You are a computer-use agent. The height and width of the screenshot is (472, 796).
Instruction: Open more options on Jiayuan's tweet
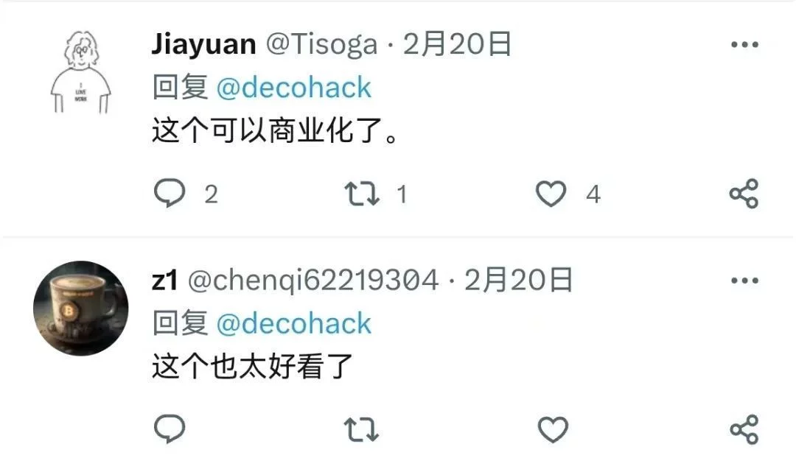tap(744, 45)
